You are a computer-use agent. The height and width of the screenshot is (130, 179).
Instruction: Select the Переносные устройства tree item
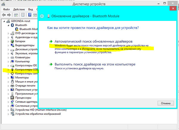[x=27, y=90]
